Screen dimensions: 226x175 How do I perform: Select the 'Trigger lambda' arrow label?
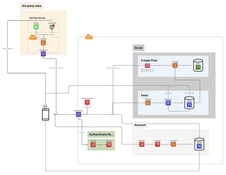pyautogui.click(x=165, y=144)
